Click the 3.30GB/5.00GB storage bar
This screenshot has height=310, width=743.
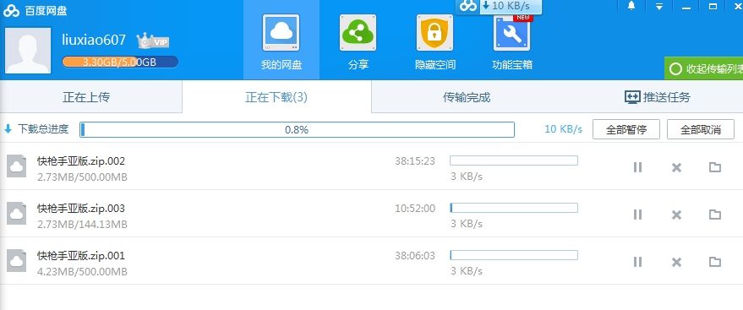pos(120,62)
